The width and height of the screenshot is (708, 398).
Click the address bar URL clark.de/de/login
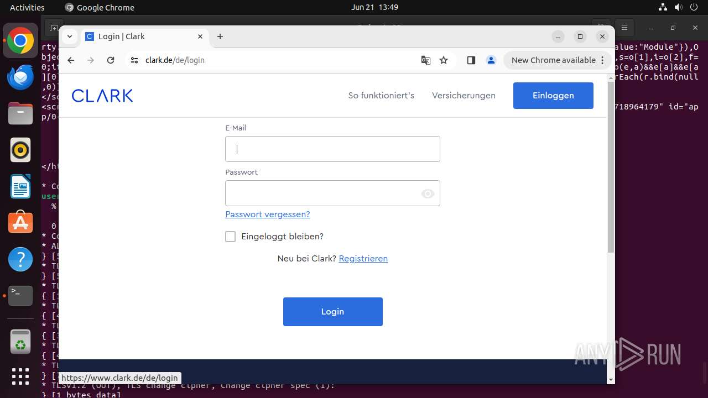(x=175, y=60)
